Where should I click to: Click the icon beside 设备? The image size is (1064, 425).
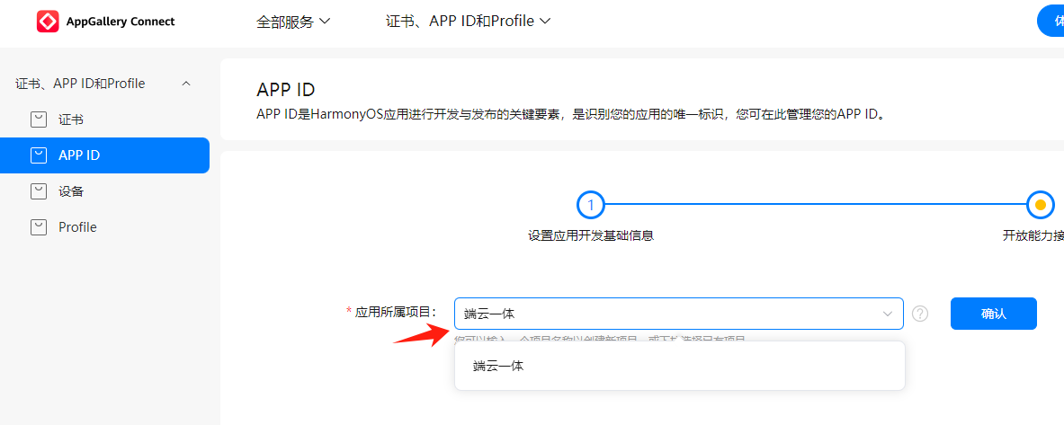click(x=39, y=191)
